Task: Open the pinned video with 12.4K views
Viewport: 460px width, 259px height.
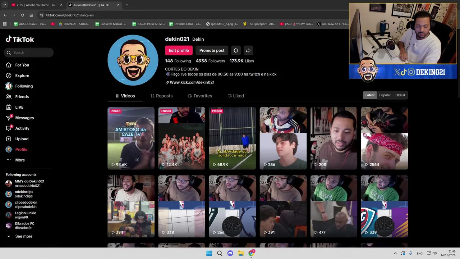Action: click(x=181, y=138)
